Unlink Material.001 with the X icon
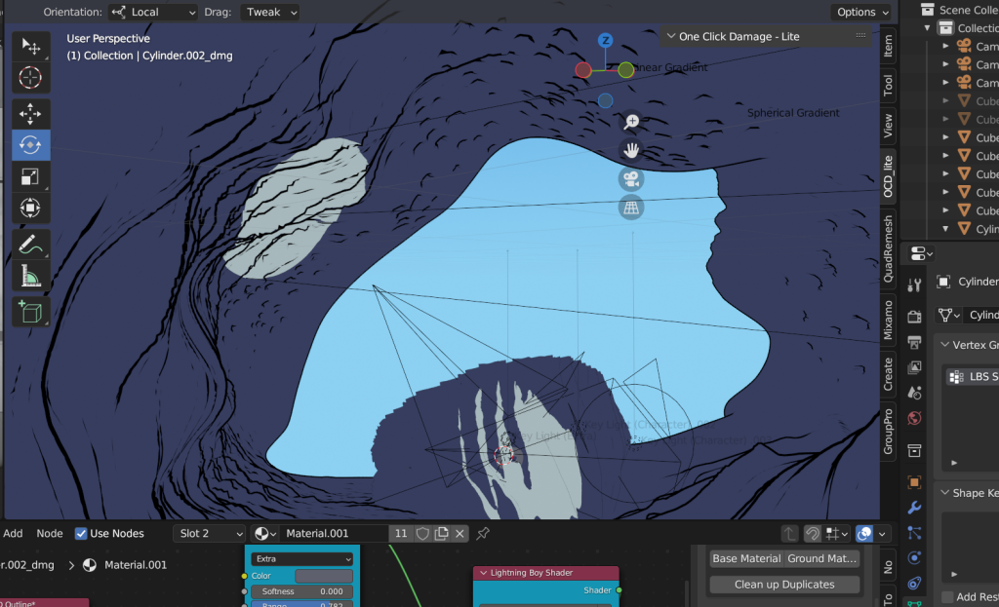 460,533
